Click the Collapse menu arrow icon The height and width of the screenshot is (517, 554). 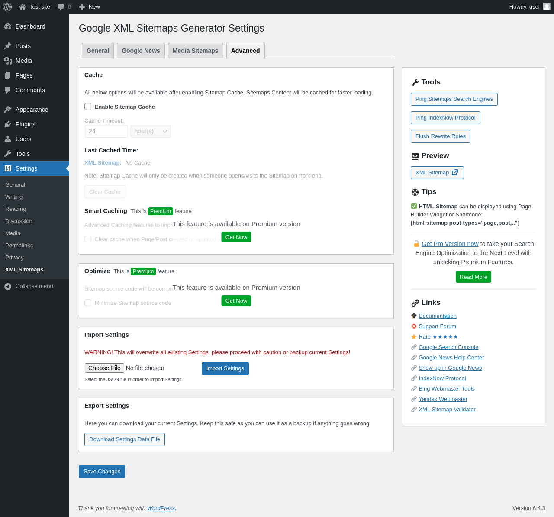(8, 286)
